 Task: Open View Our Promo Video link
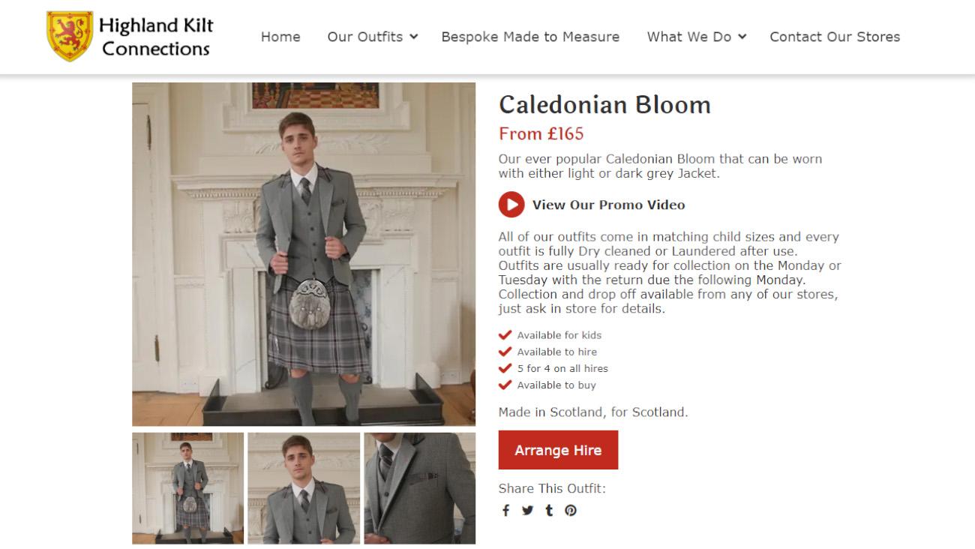pos(608,205)
